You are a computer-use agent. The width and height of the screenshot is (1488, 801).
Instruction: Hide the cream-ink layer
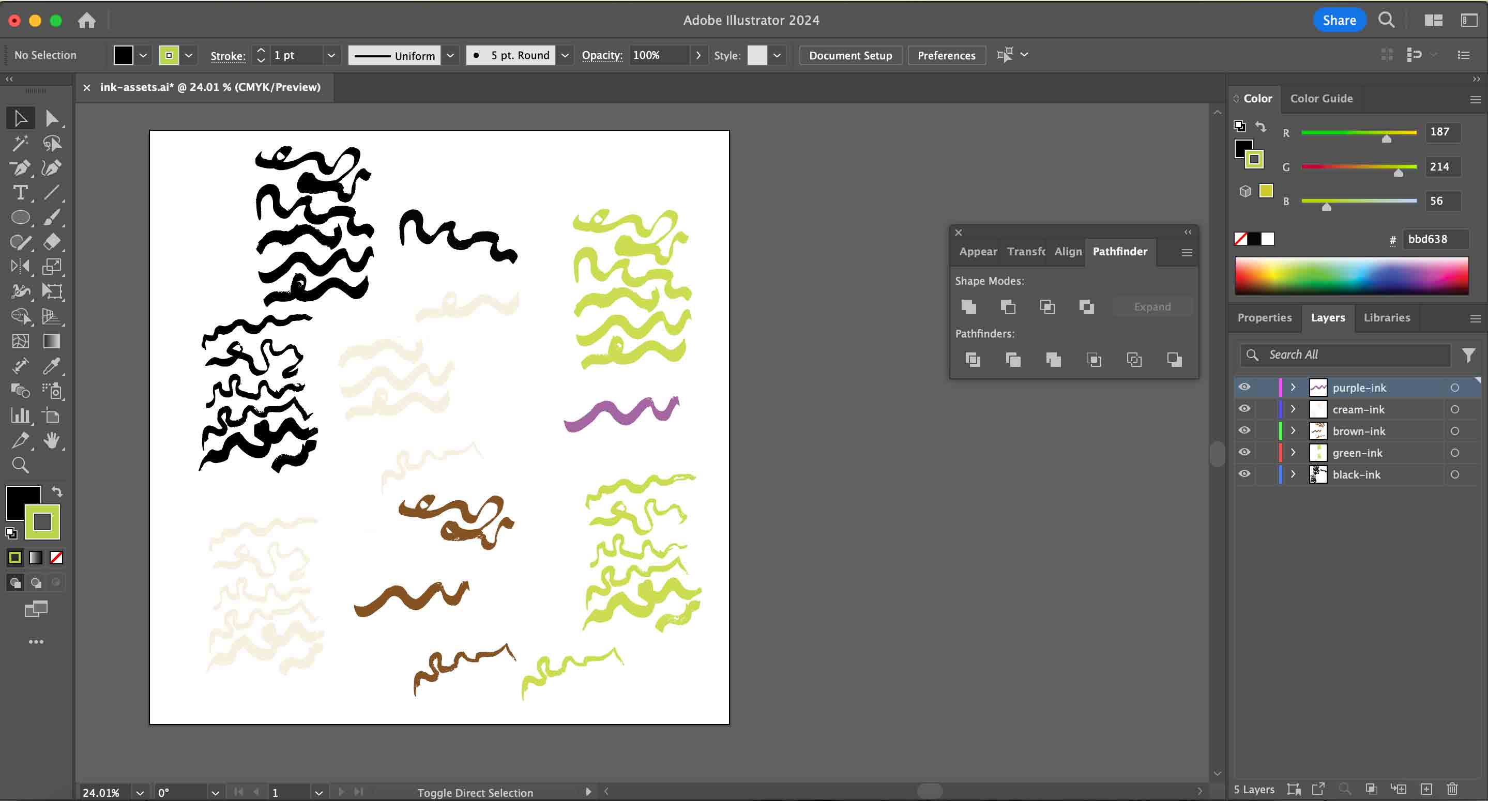pyautogui.click(x=1245, y=409)
